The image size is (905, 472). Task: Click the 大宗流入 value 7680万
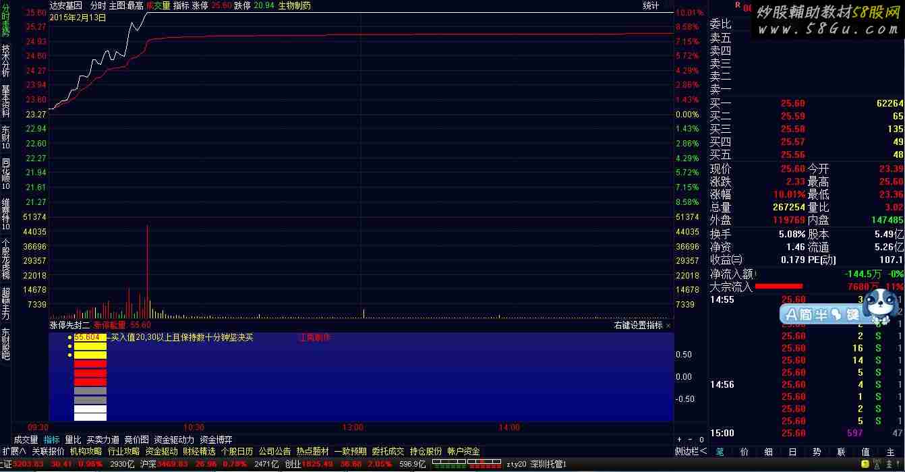pyautogui.click(x=863, y=287)
